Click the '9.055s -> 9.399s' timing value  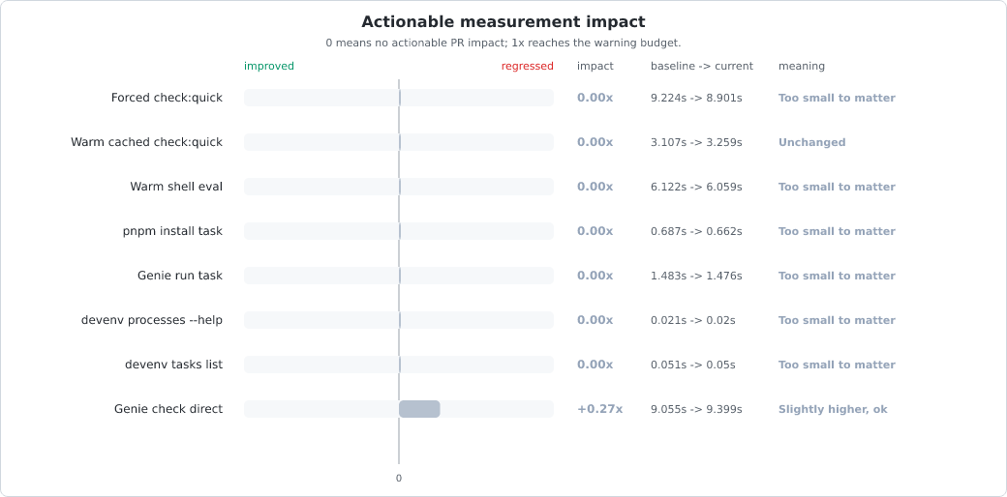[x=696, y=409]
